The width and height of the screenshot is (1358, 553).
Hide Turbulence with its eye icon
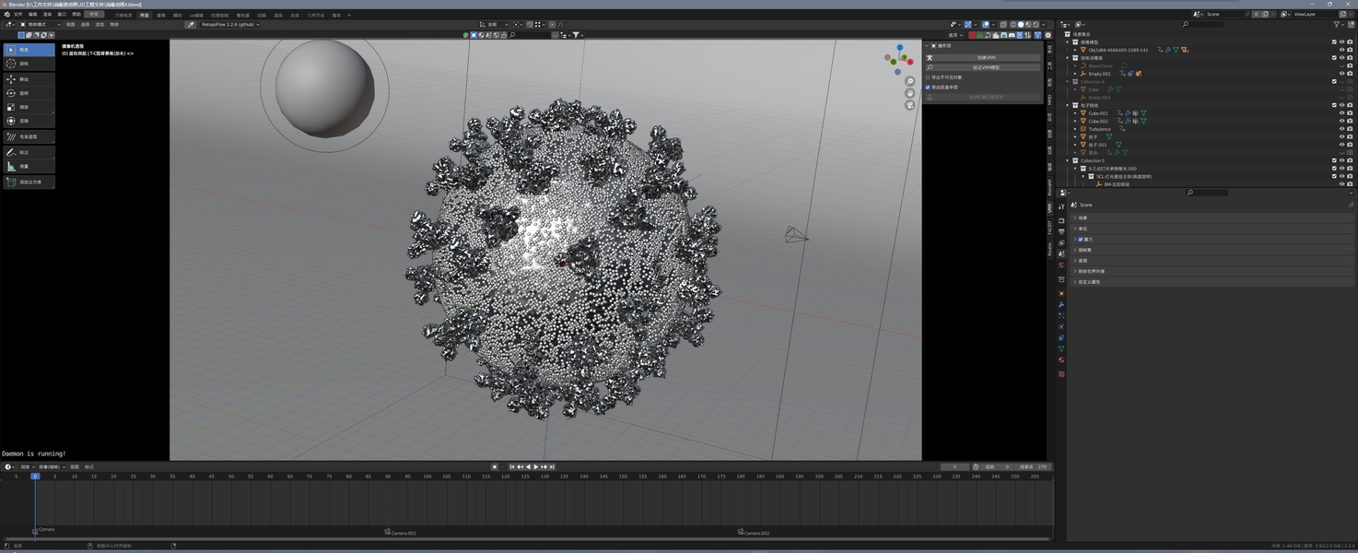pos(1341,129)
